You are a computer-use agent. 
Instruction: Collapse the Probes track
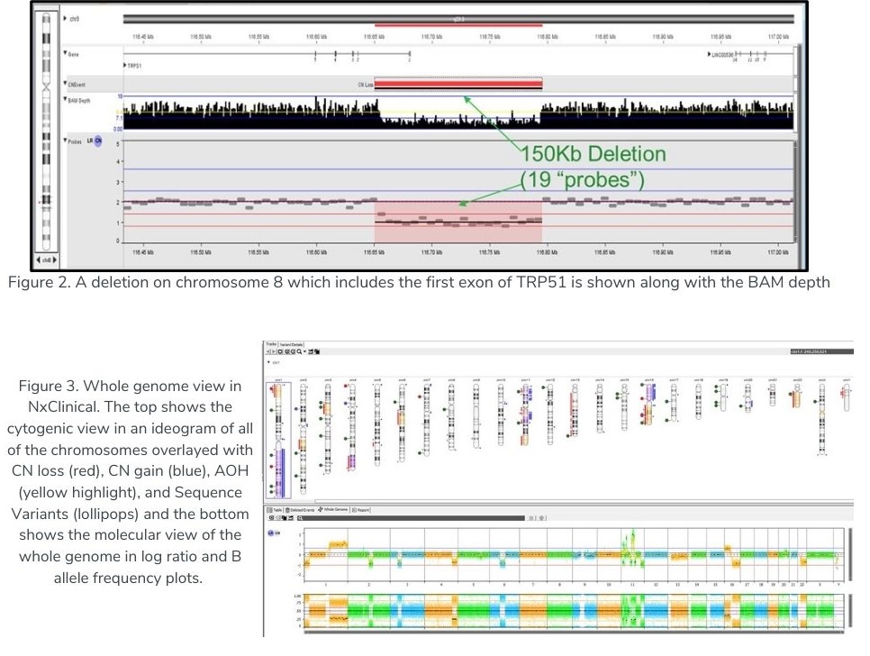tap(66, 141)
